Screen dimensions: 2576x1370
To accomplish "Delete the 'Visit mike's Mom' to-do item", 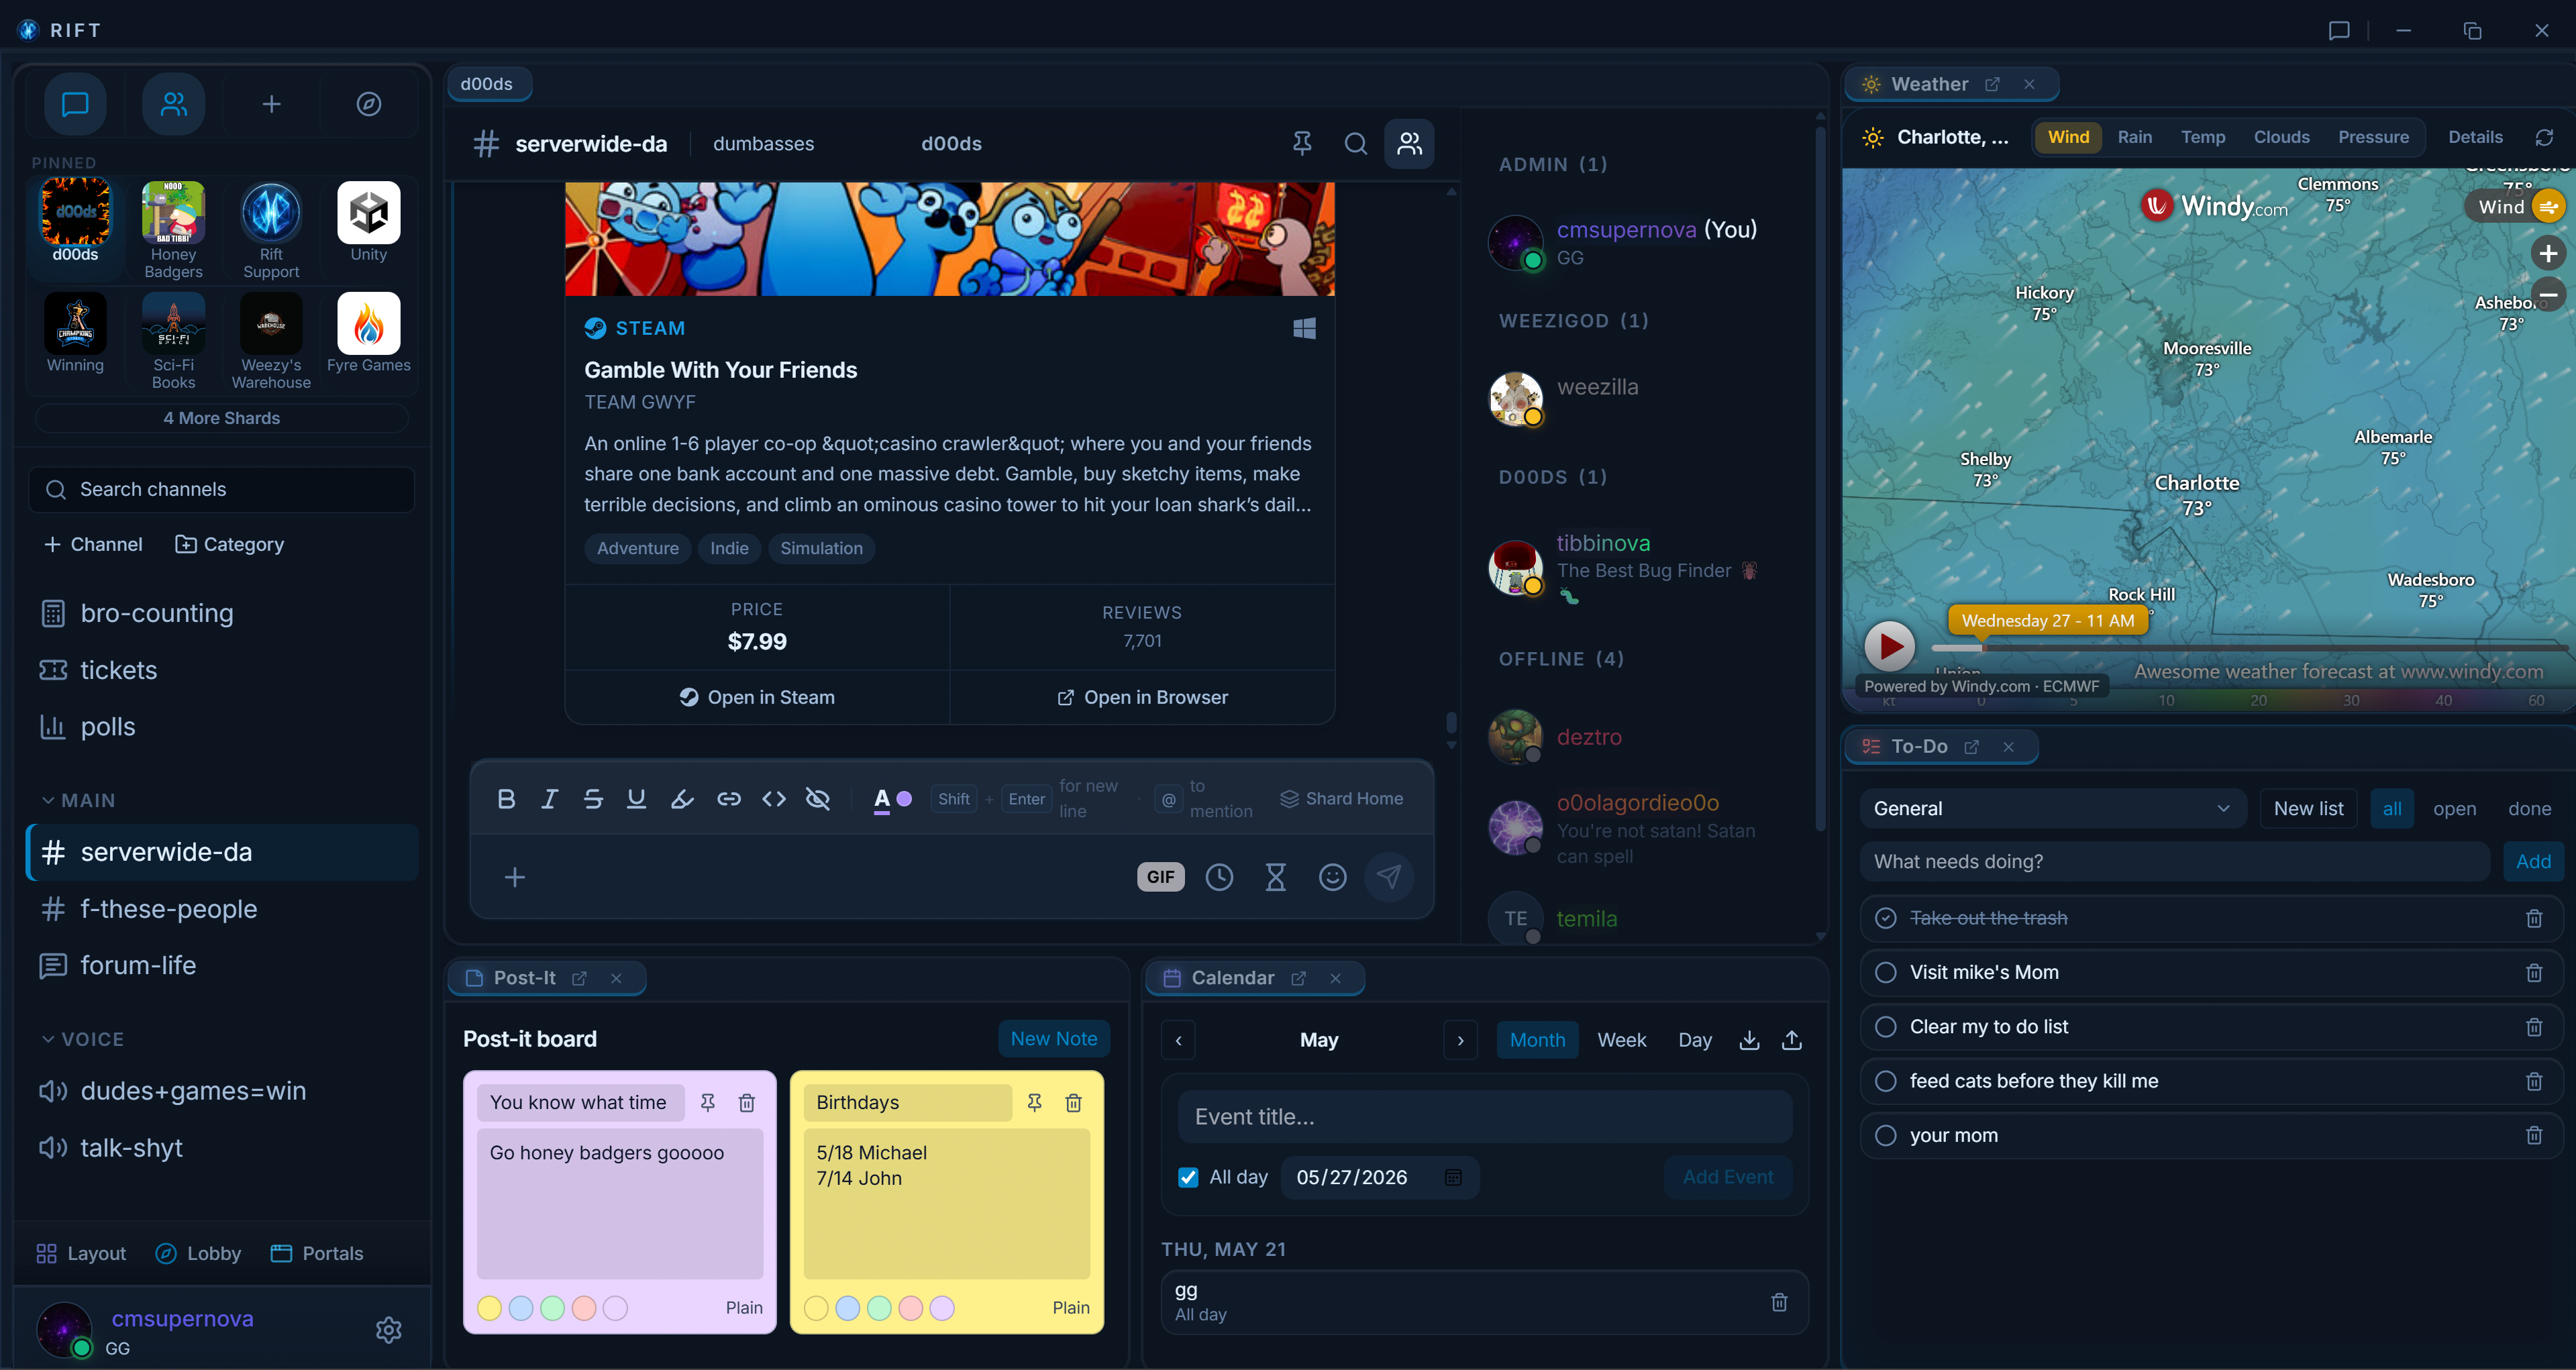I will [2534, 972].
